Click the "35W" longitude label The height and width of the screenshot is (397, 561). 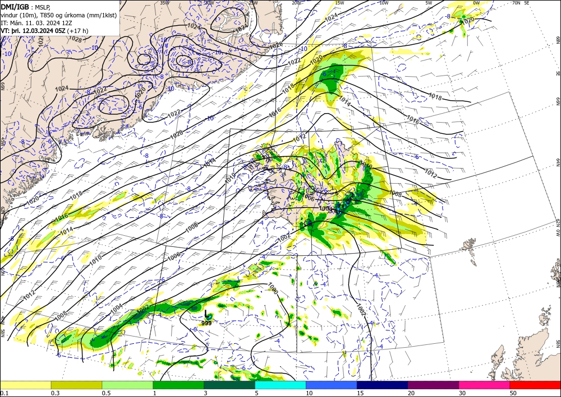point(164,3)
